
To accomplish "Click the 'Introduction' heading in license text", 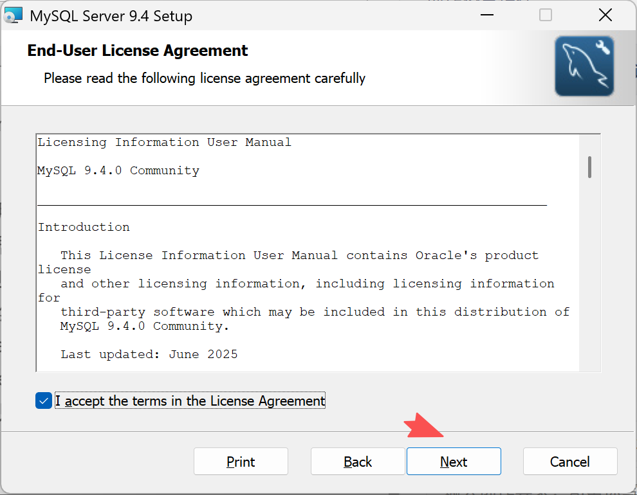I will [84, 227].
